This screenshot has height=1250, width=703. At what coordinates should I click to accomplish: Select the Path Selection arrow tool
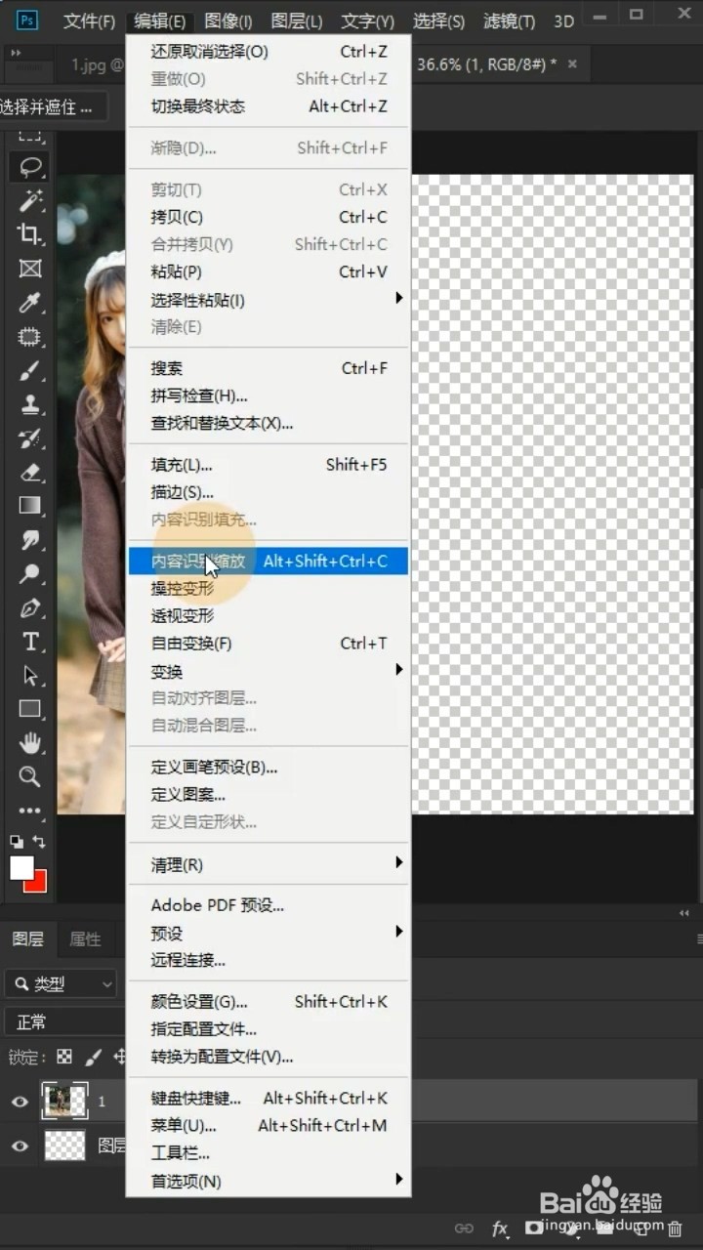(x=30, y=676)
